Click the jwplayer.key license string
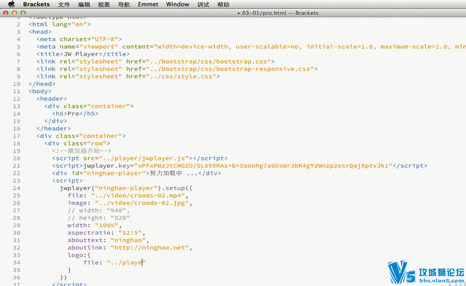Viewport: 466px width, 286px height. pos(263,166)
